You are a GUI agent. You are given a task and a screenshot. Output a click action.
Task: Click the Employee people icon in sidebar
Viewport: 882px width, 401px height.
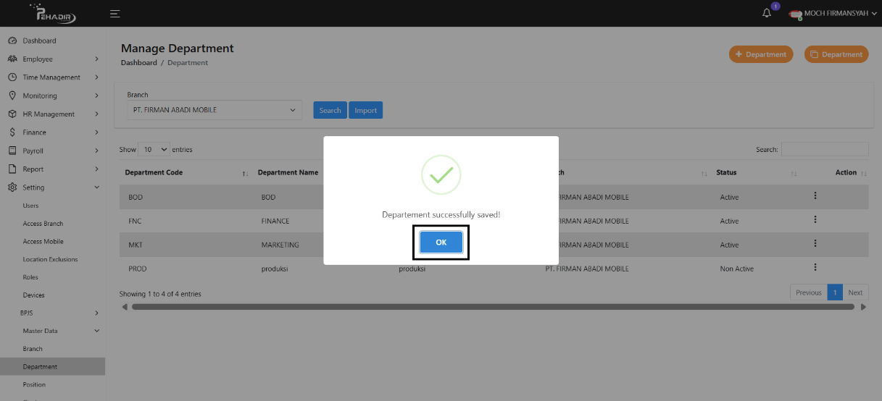12,59
